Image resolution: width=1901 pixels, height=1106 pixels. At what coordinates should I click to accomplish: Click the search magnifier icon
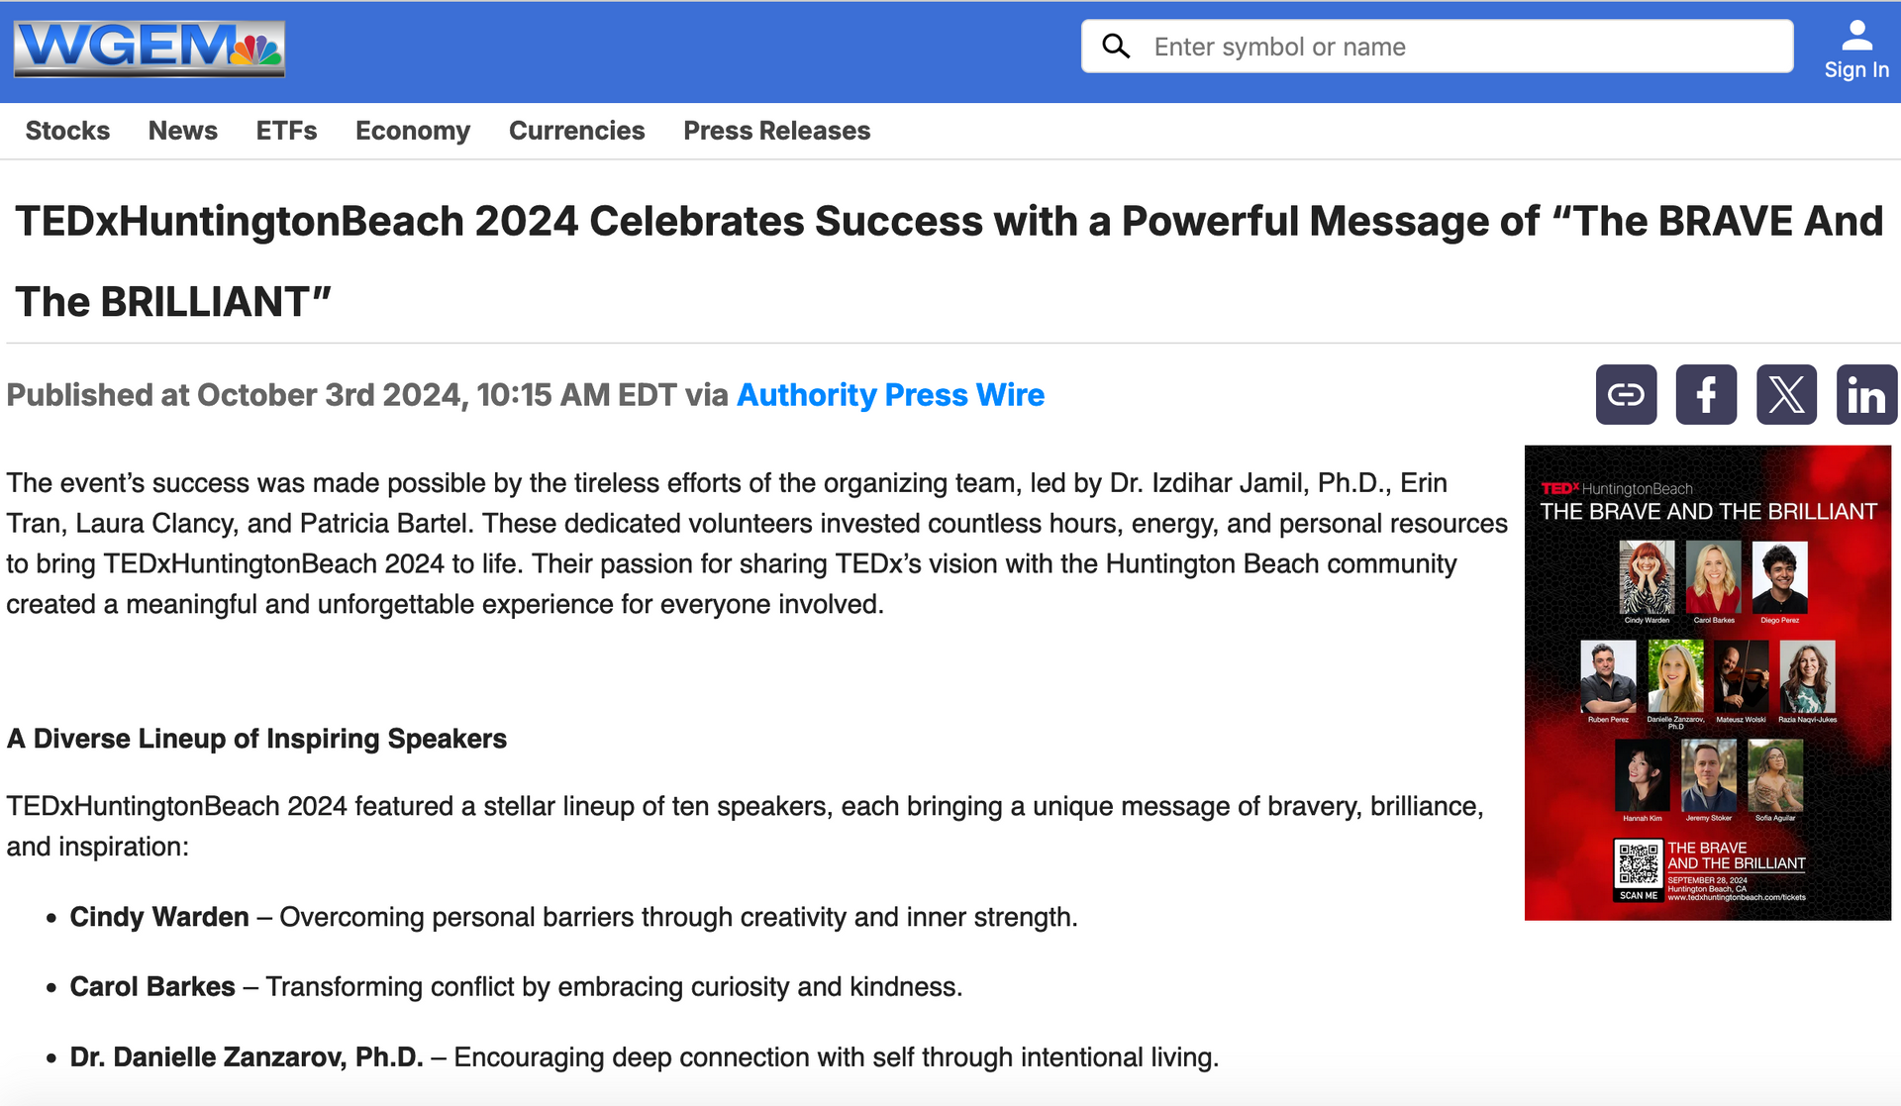point(1116,47)
